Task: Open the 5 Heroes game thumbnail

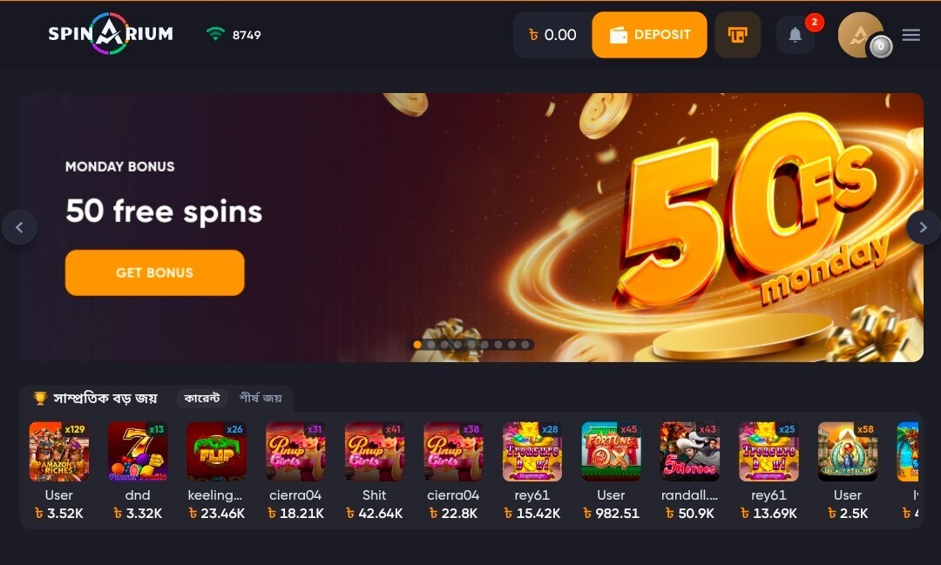Action: (x=689, y=451)
